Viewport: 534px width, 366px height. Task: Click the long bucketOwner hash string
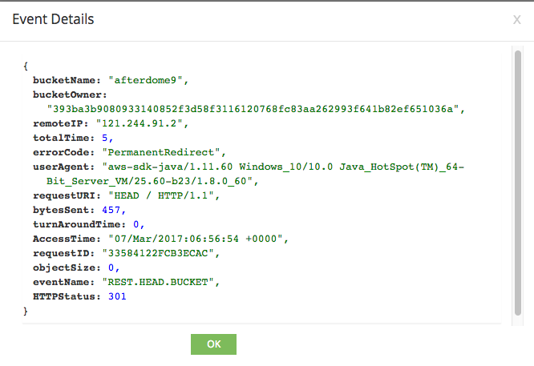coord(255,109)
